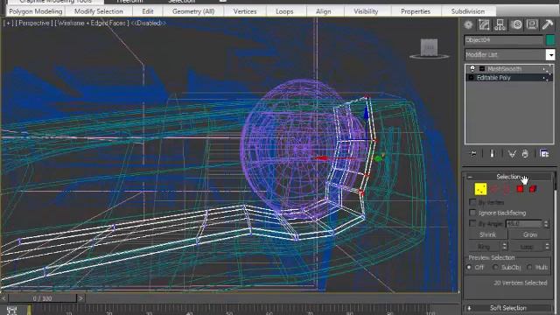Select Element sub-object level icon
Screen dimensions: 560x315
click(x=533, y=189)
